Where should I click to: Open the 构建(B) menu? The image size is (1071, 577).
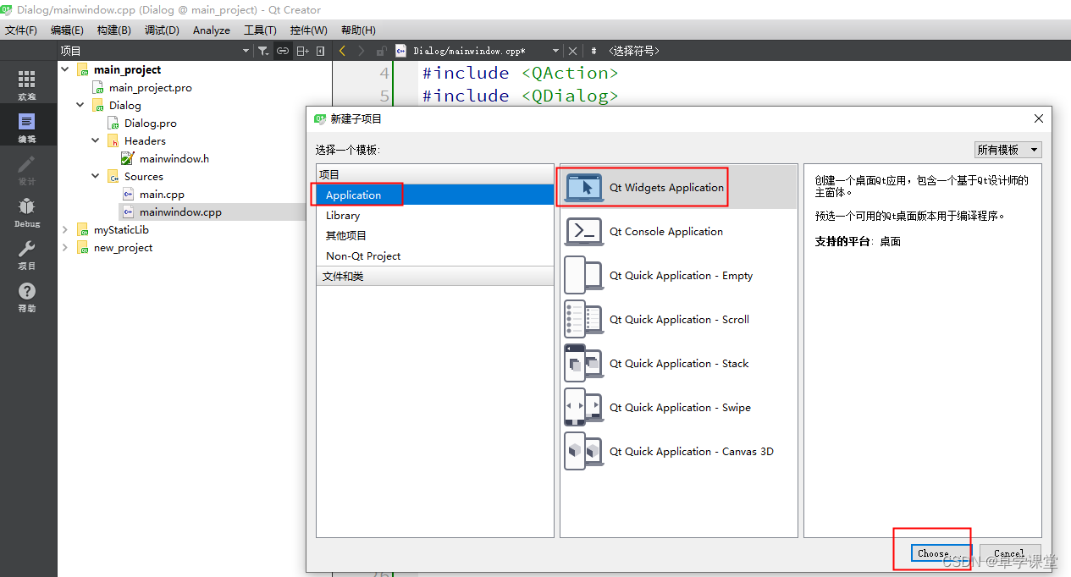pyautogui.click(x=113, y=30)
